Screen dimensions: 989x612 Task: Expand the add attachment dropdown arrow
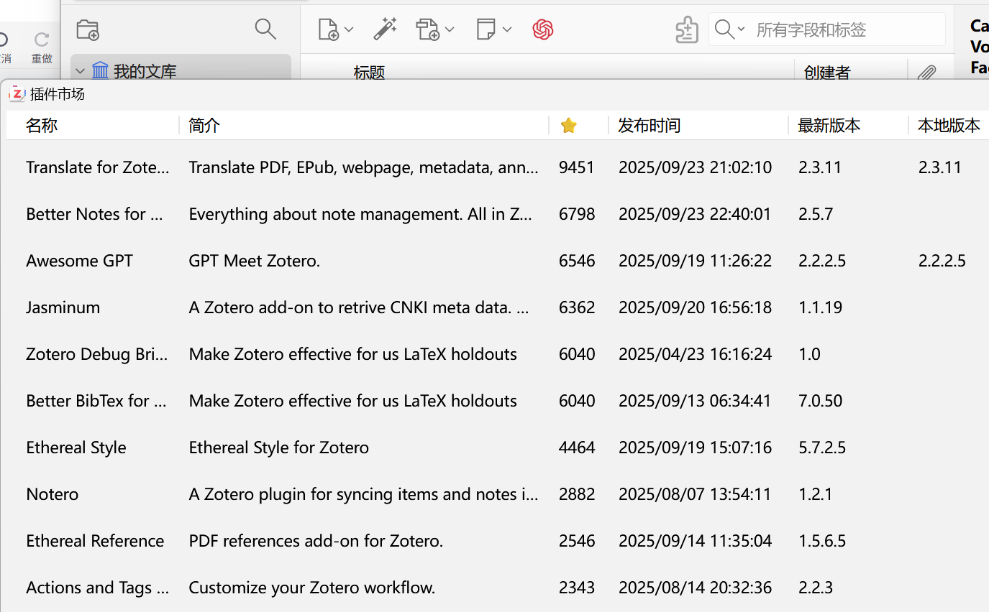tap(450, 29)
